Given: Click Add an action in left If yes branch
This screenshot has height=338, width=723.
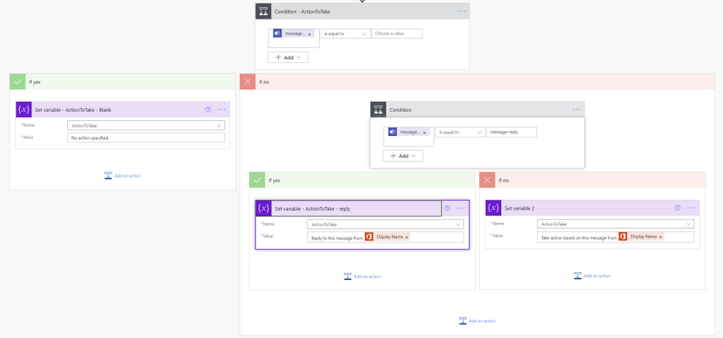Looking at the screenshot, I should coord(122,176).
